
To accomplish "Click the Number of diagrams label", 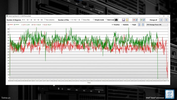I will (14, 20).
